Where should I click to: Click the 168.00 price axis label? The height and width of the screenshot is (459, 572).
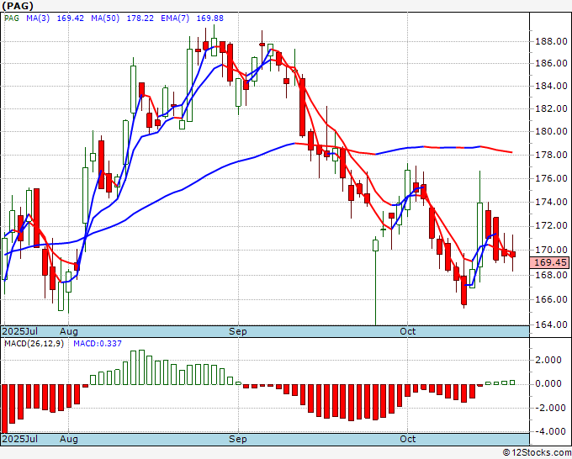pos(551,275)
